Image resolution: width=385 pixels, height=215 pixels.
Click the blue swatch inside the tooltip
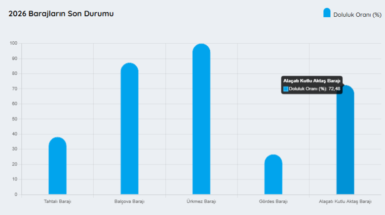click(x=286, y=89)
